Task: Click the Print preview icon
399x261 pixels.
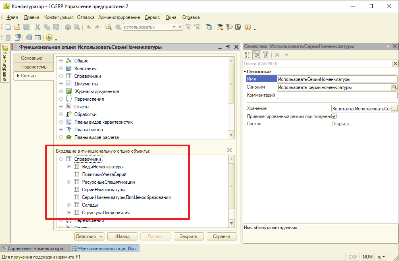Action: click(77, 27)
